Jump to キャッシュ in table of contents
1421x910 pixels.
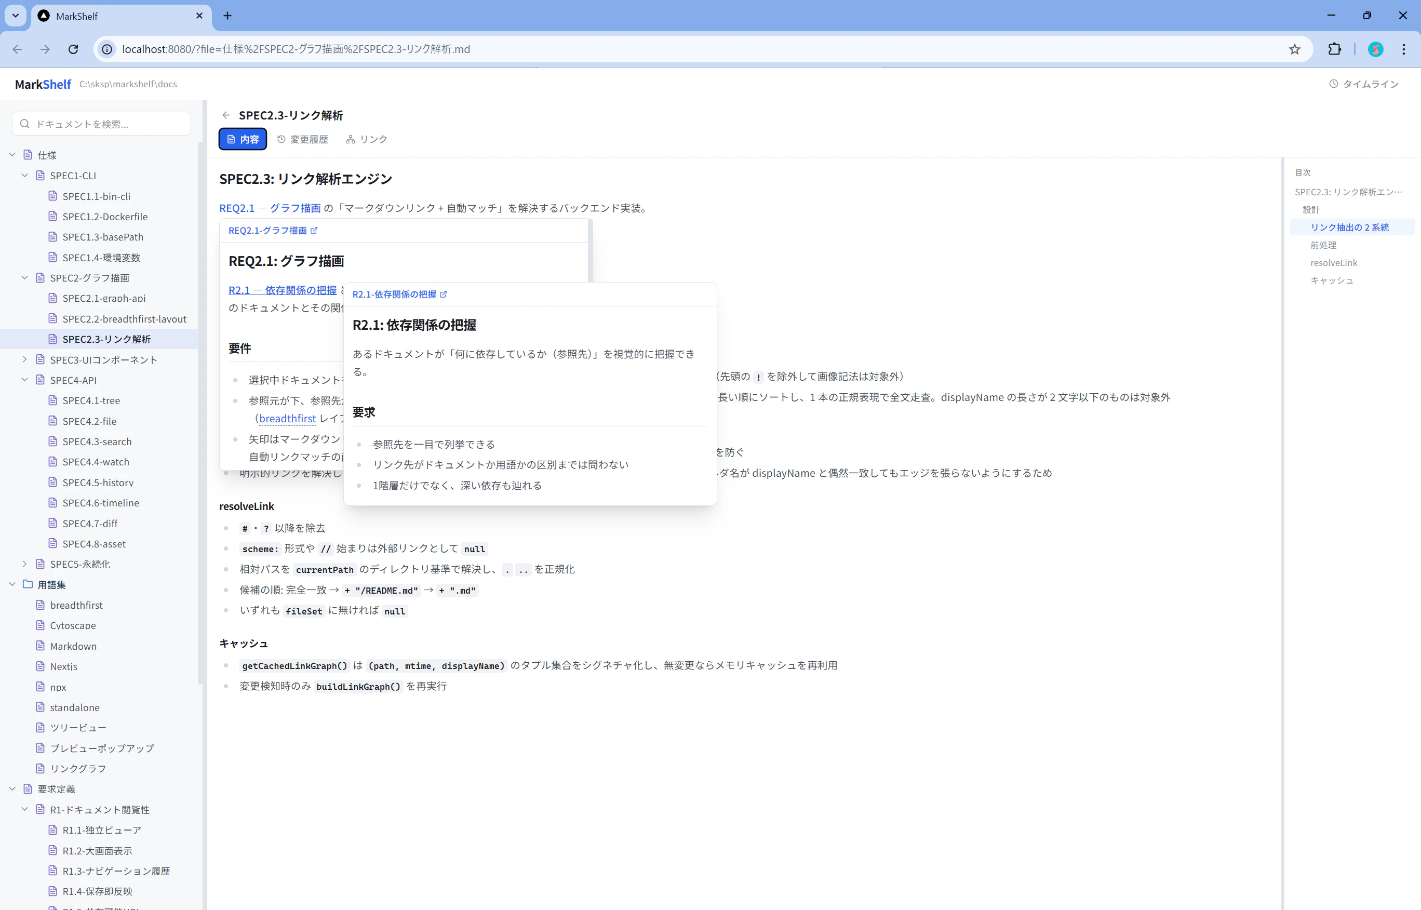point(1331,280)
